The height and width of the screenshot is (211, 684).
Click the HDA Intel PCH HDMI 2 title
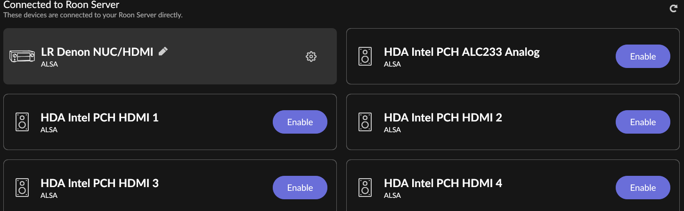443,117
